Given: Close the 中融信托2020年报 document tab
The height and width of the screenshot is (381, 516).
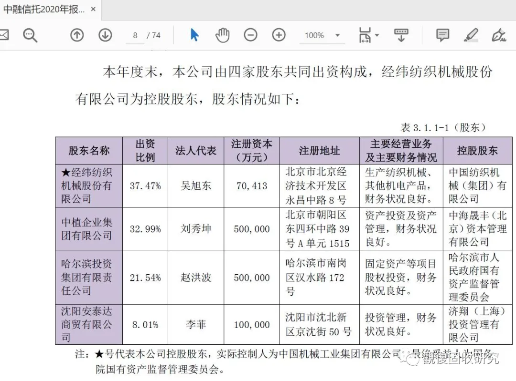Looking at the screenshot, I should click(93, 9).
